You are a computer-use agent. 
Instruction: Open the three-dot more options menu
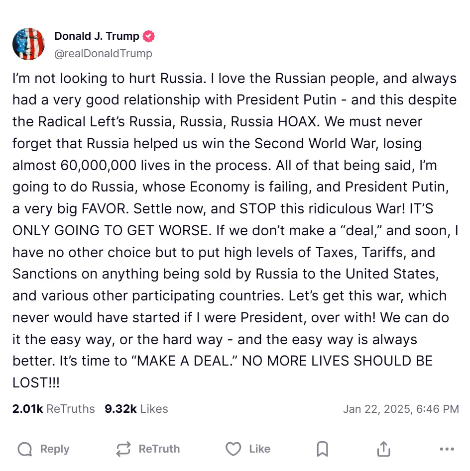[447, 449]
